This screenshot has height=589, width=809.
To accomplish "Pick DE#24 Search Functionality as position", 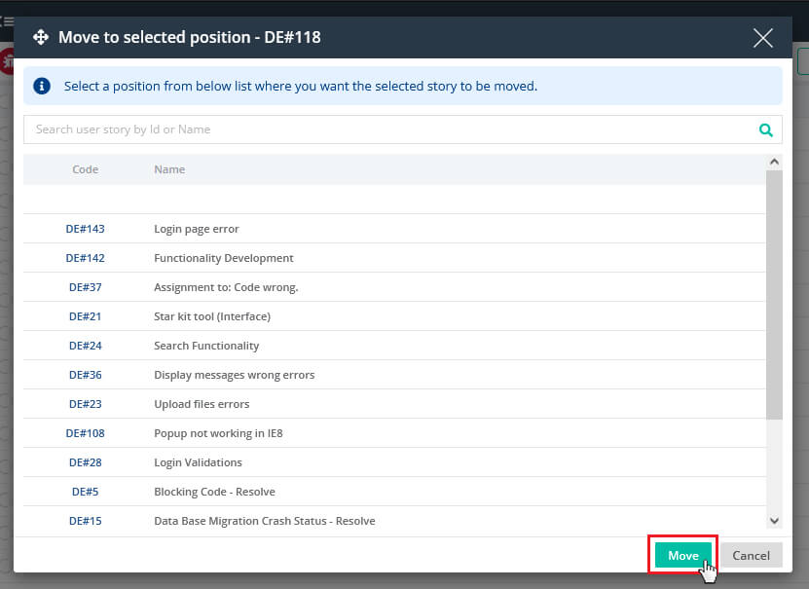I will click(394, 346).
